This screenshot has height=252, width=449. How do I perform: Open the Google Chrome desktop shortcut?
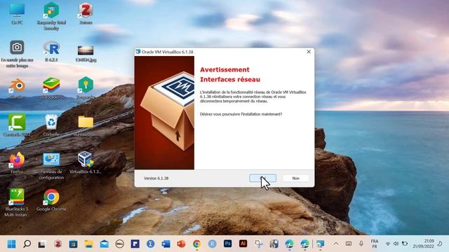51,200
